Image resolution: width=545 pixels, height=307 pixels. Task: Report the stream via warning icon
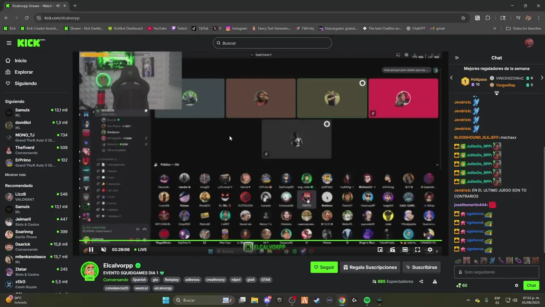(435, 281)
